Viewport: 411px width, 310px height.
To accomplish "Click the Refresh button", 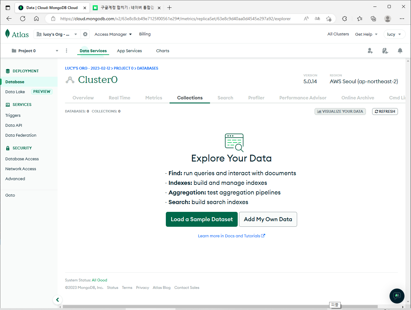I will point(385,112).
